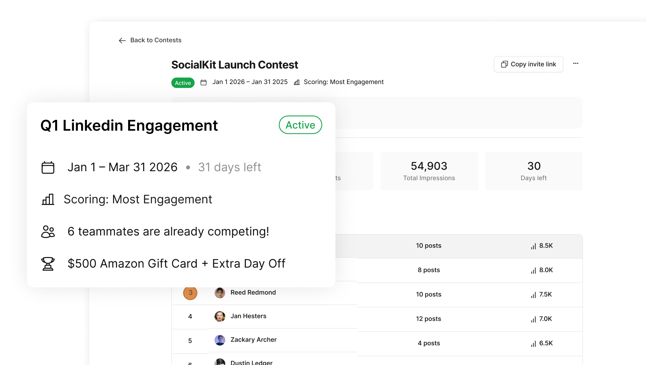Viewport: 646px width, 365px height.
Task: Click Reed Redmond's avatar
Action: click(220, 293)
